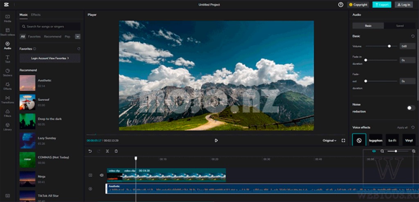The image size is (419, 202).
Task: Click the Export button
Action: [381, 5]
